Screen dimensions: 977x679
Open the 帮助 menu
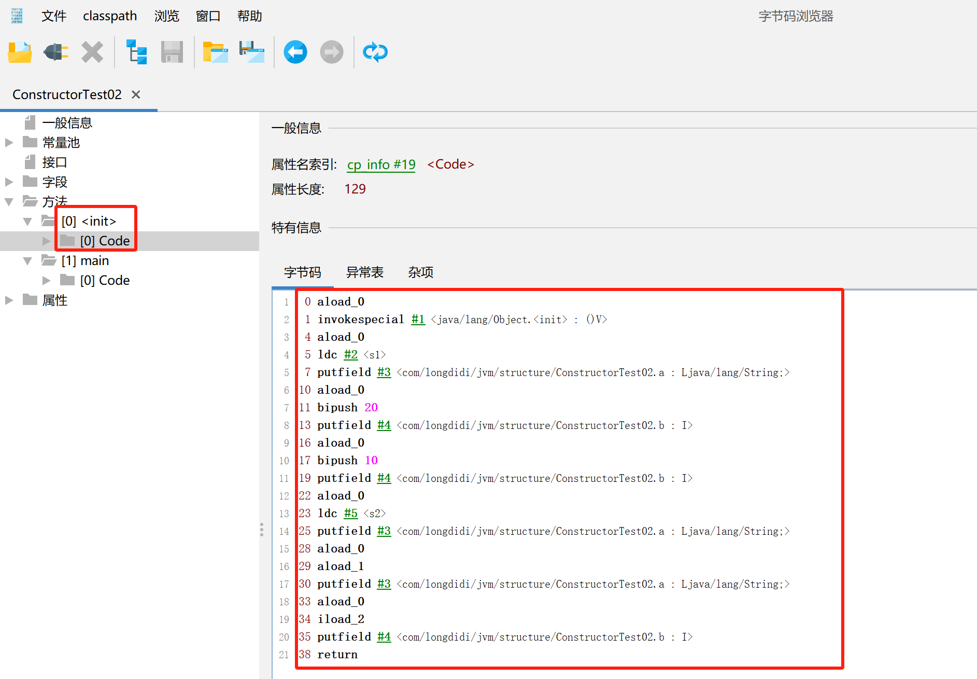pyautogui.click(x=250, y=16)
